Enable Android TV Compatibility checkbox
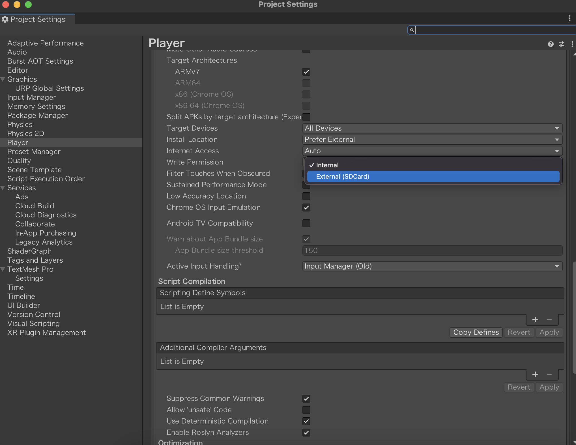 (x=306, y=223)
